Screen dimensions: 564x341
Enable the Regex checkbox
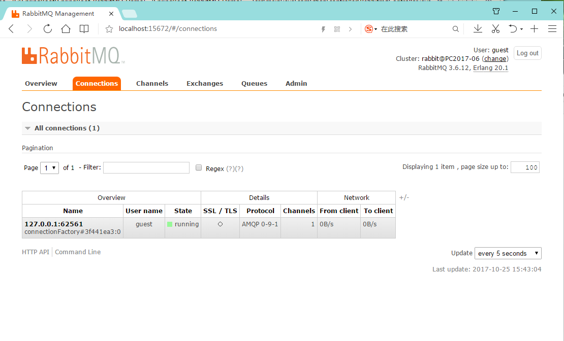(x=199, y=167)
